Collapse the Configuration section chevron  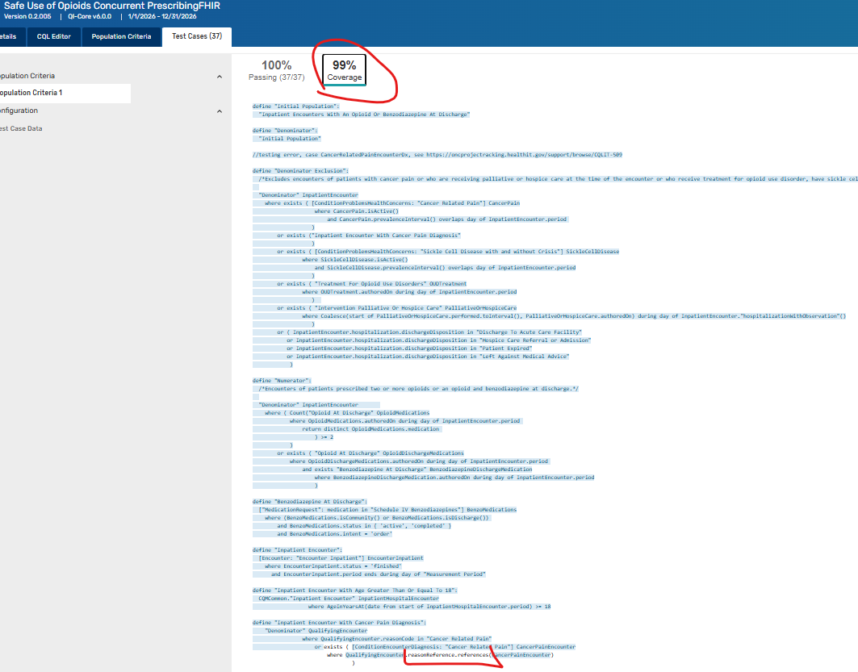220,111
